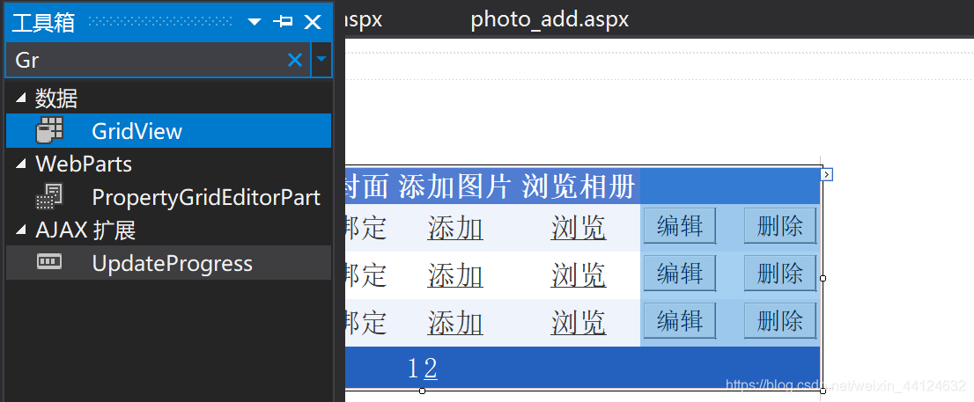Collapse the WebParts category

pos(22,164)
